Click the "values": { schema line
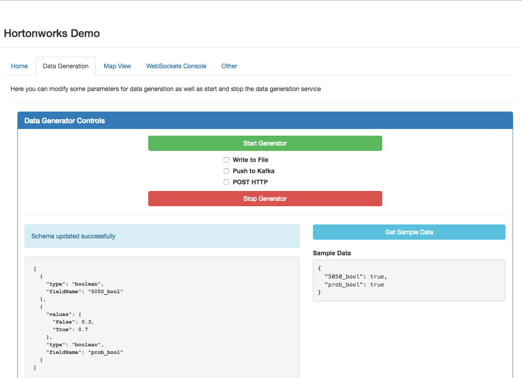522x378 pixels. point(63,314)
